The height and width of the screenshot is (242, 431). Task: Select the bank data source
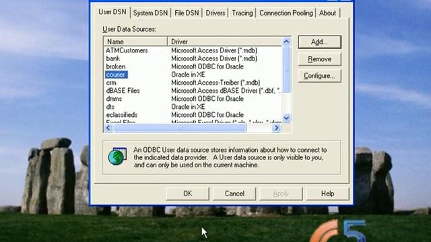[x=113, y=58]
